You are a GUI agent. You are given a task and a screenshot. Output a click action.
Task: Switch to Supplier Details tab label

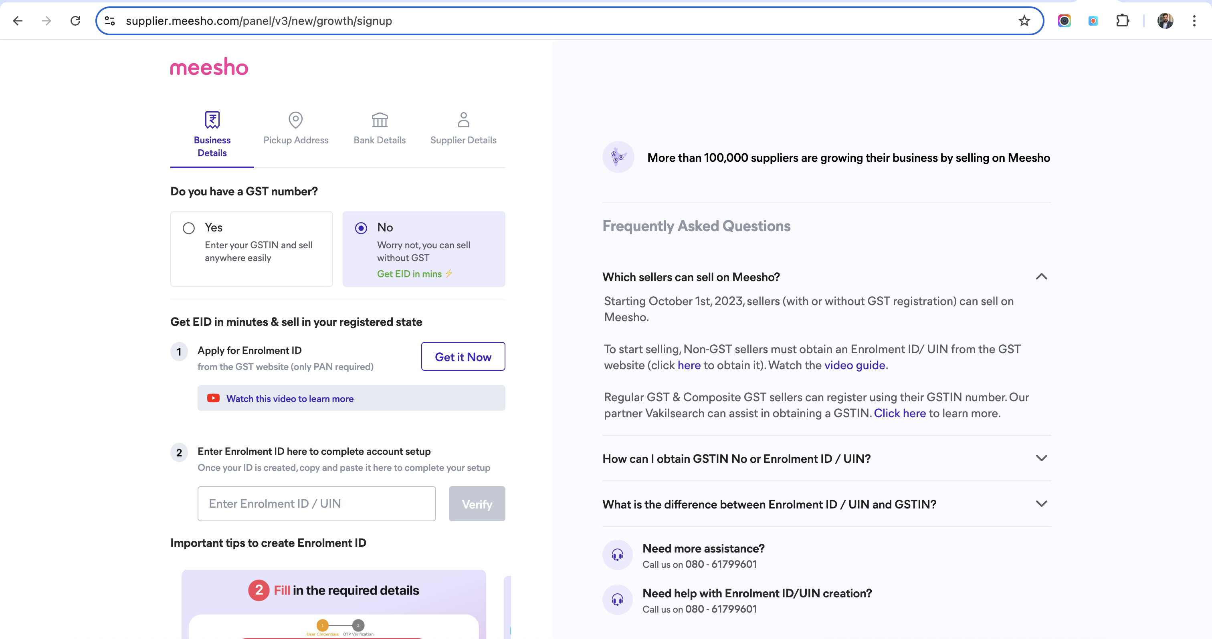pyautogui.click(x=463, y=140)
